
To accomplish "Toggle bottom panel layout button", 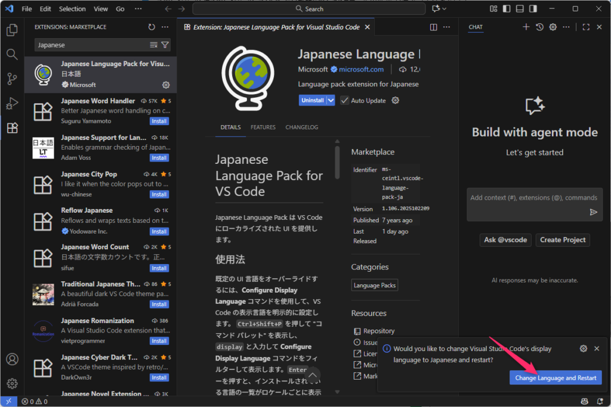I will tap(520, 9).
